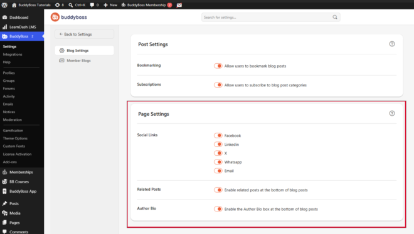414x234 pixels.
Task: Toggle Related Posts setting
Action: 218,190
